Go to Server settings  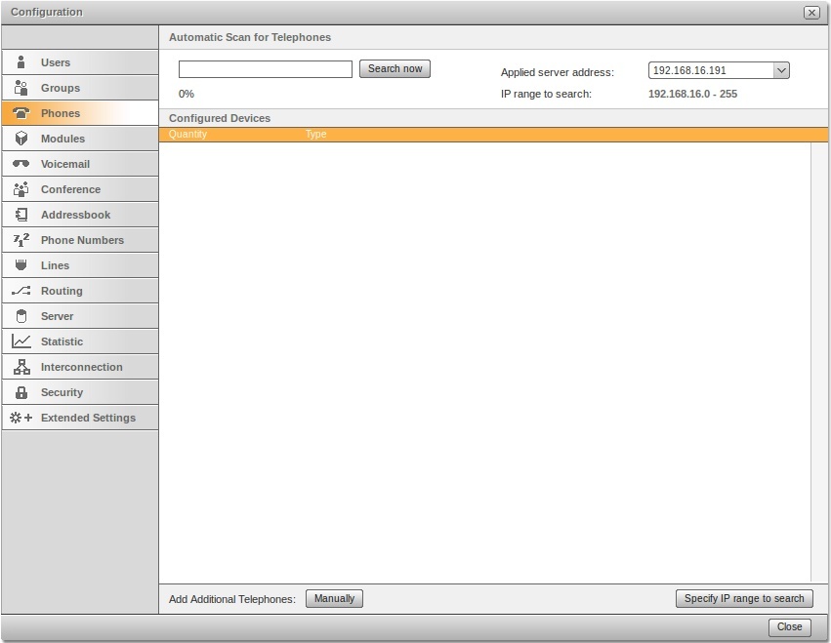(80, 316)
